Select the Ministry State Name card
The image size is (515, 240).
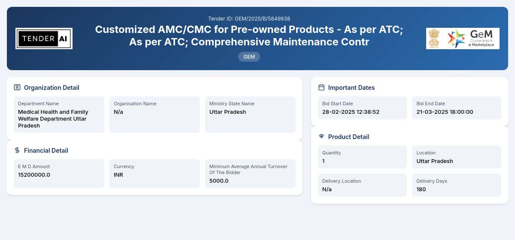(x=250, y=115)
